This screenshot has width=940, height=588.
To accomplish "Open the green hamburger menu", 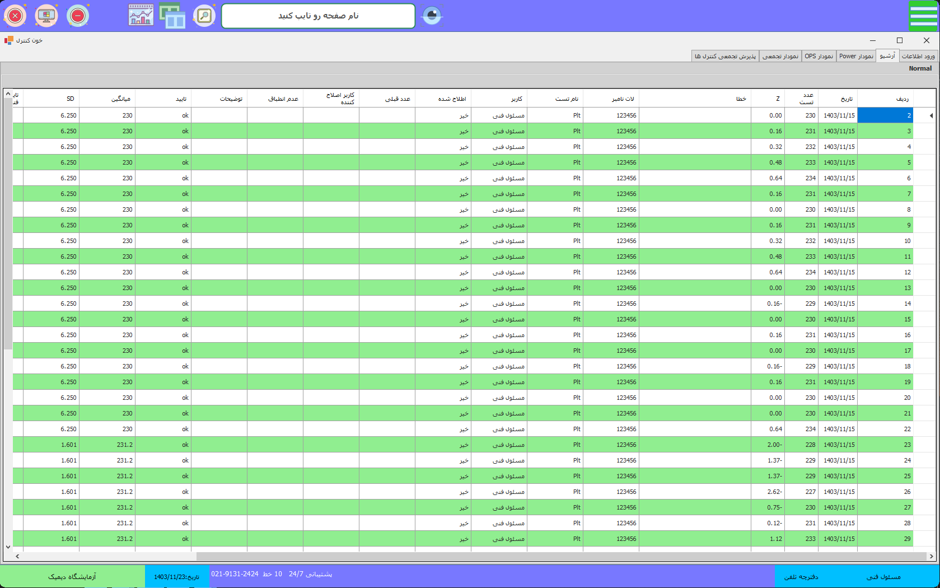I will tap(923, 16).
